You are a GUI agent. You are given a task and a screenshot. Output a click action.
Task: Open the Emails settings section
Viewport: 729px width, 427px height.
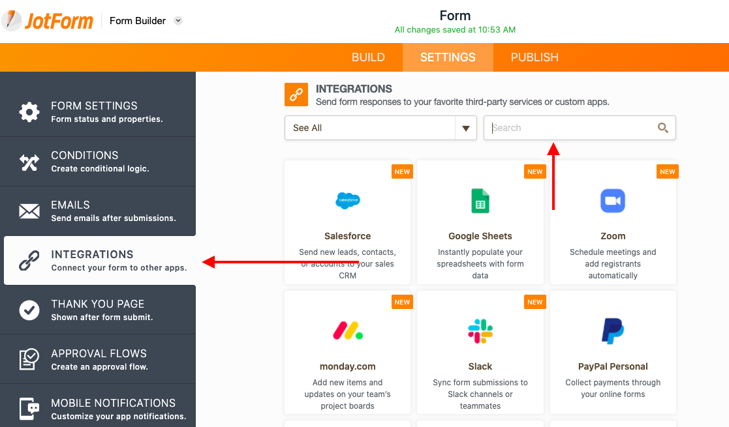tap(98, 211)
